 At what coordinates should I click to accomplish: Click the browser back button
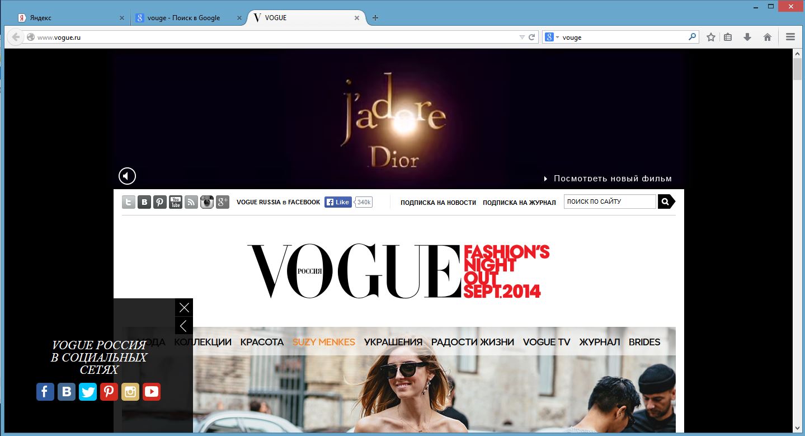pyautogui.click(x=16, y=37)
